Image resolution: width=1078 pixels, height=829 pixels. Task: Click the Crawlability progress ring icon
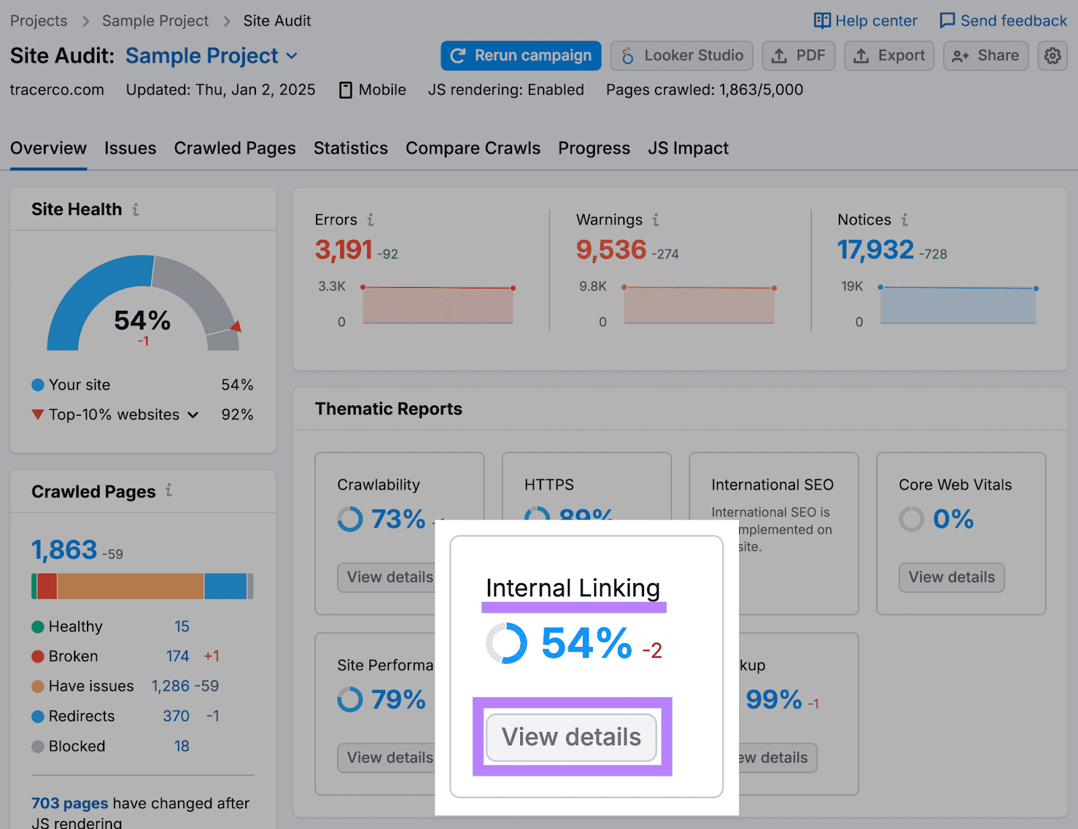[350, 519]
